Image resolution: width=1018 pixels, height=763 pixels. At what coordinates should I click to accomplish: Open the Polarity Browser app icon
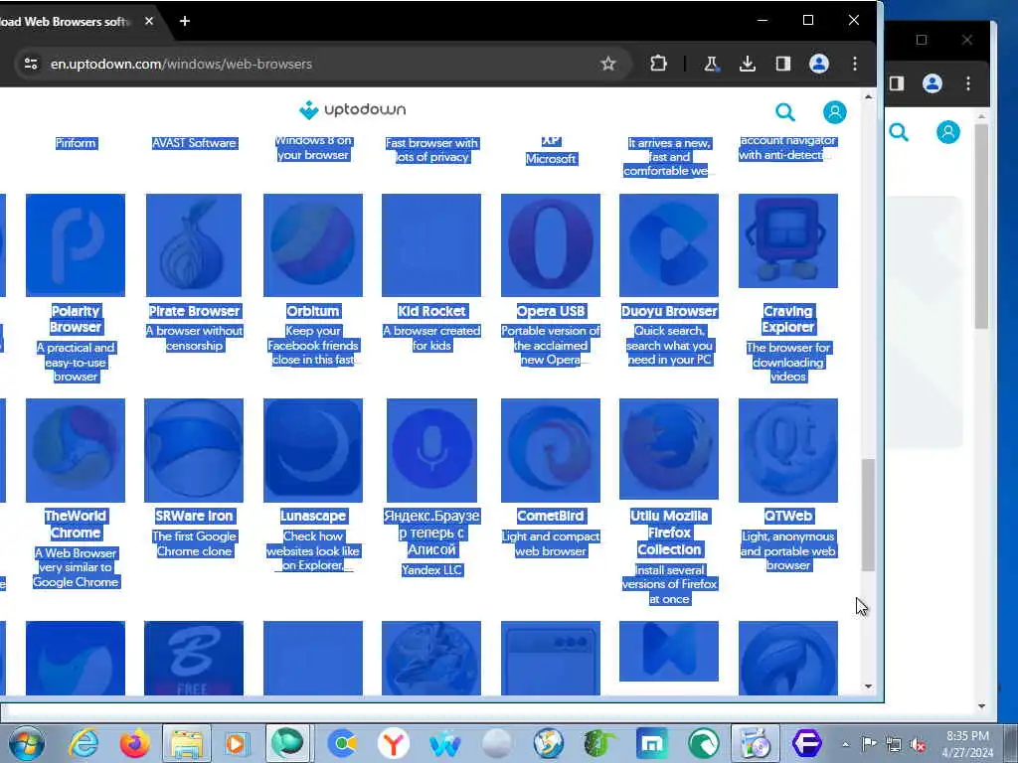76,244
